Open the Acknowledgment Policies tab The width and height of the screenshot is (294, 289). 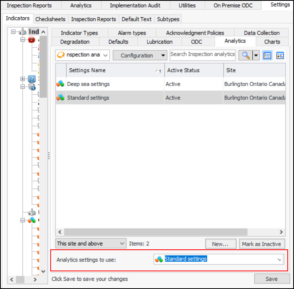pos(195,33)
